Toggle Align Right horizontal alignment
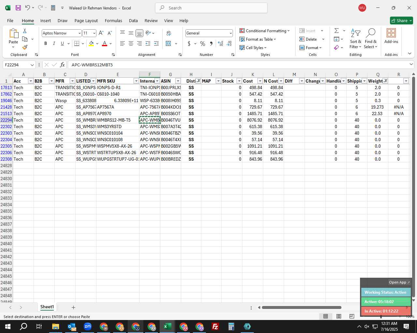This screenshot has height=333, width=417. click(139, 44)
